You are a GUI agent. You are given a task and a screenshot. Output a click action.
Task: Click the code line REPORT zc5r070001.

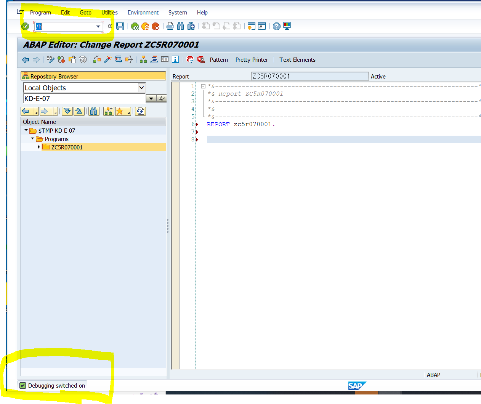(241, 124)
